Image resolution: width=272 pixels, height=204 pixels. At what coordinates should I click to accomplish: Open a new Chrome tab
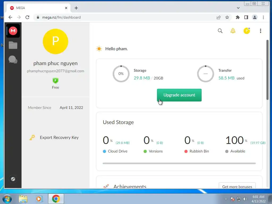click(76, 8)
